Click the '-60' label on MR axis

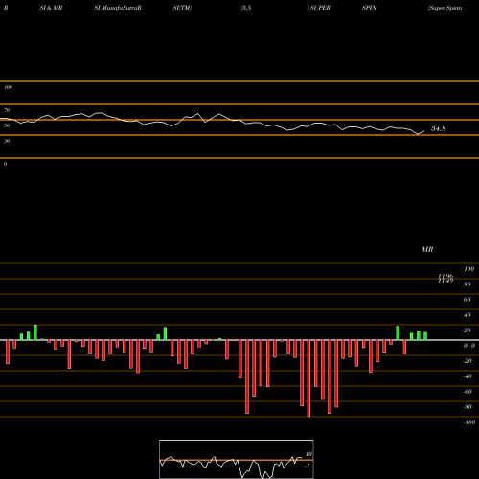pyautogui.click(x=468, y=392)
